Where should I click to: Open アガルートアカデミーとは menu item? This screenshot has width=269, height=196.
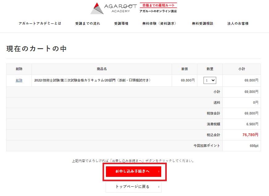click(40, 23)
